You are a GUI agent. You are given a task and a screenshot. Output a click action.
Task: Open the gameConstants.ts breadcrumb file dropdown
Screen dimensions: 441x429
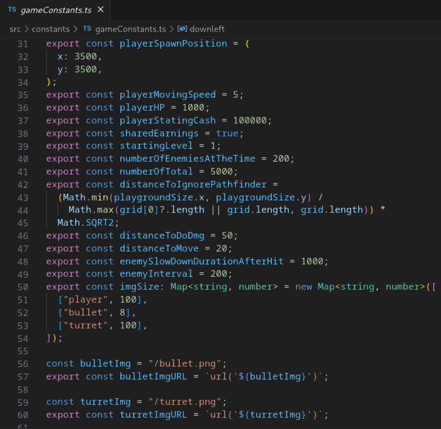[x=130, y=29]
